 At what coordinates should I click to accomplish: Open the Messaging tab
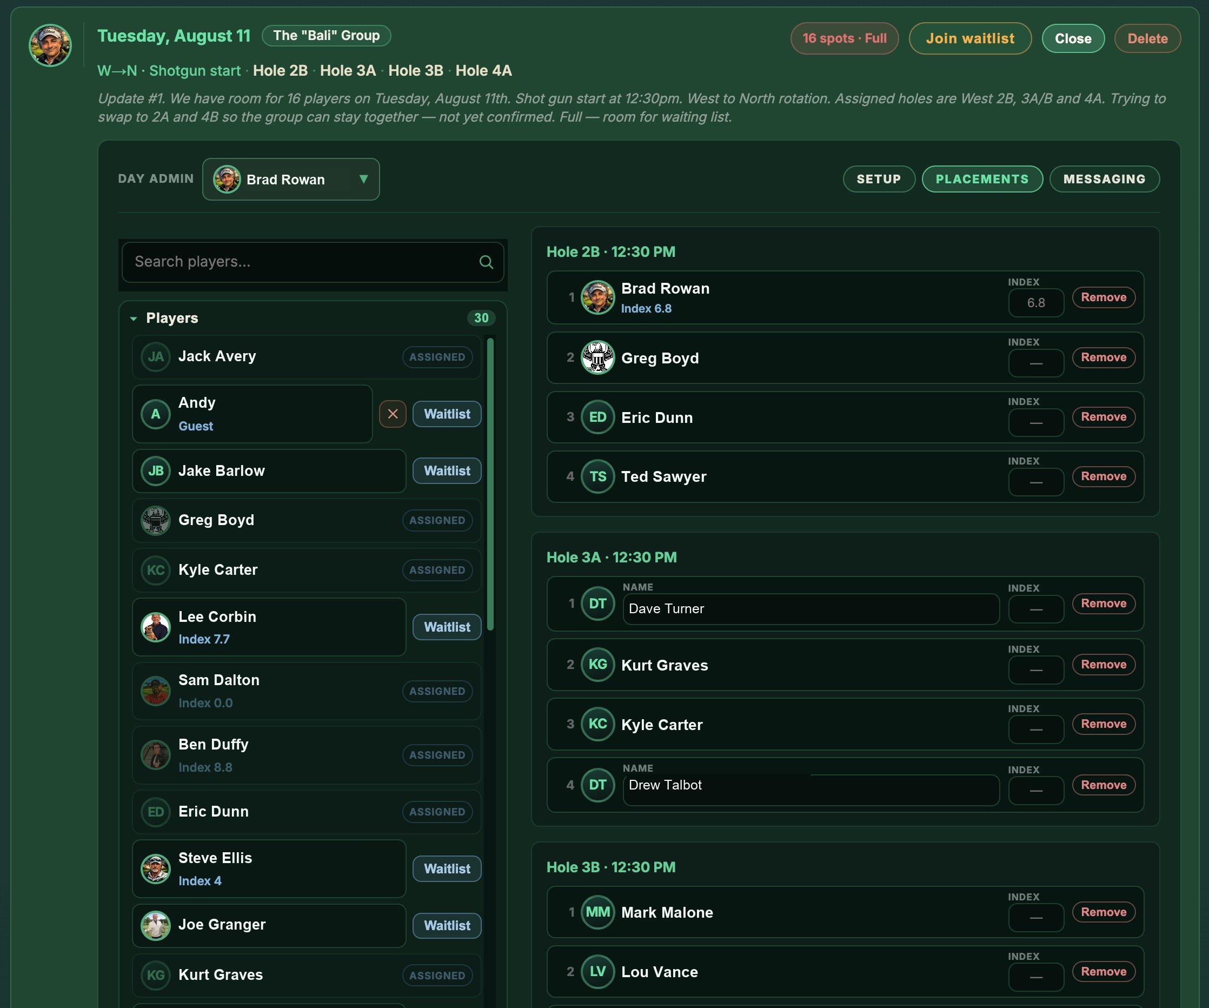1104,179
